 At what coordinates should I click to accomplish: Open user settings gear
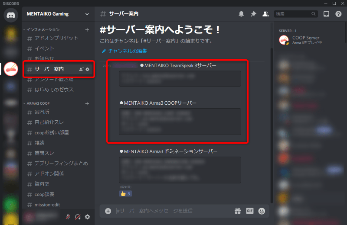88,217
